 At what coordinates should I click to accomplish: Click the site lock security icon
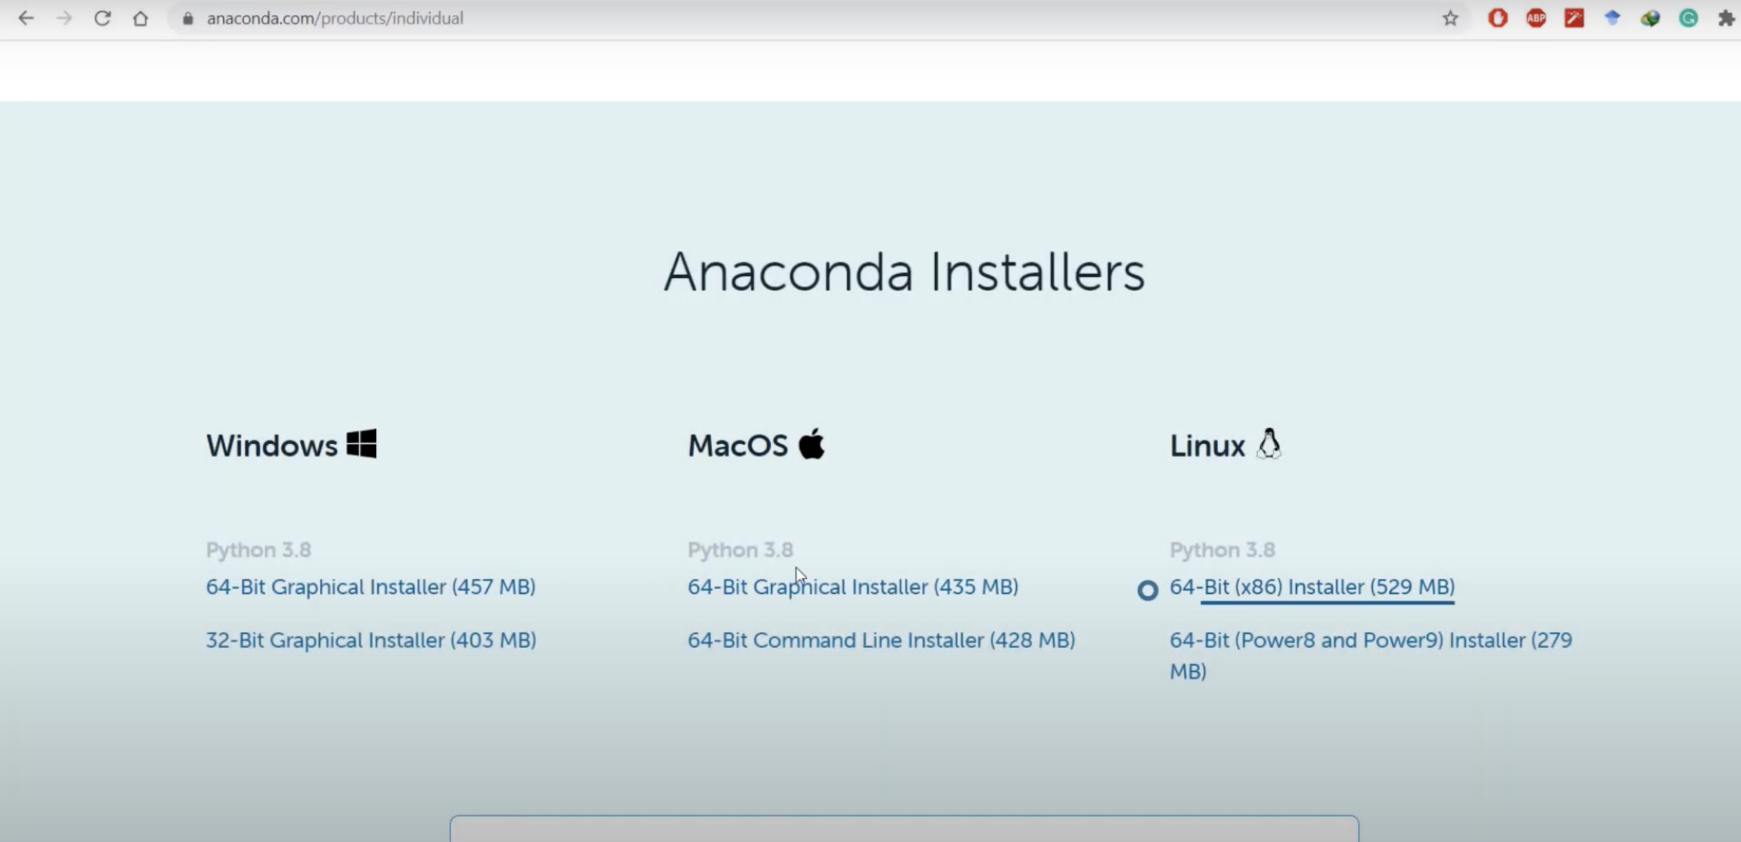(188, 18)
